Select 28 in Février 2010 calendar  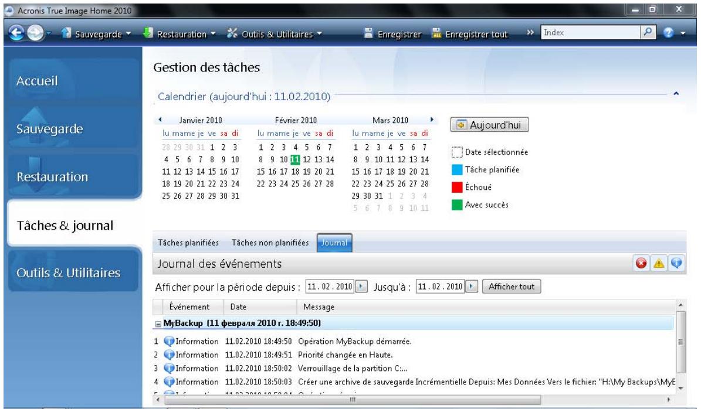tap(330, 184)
